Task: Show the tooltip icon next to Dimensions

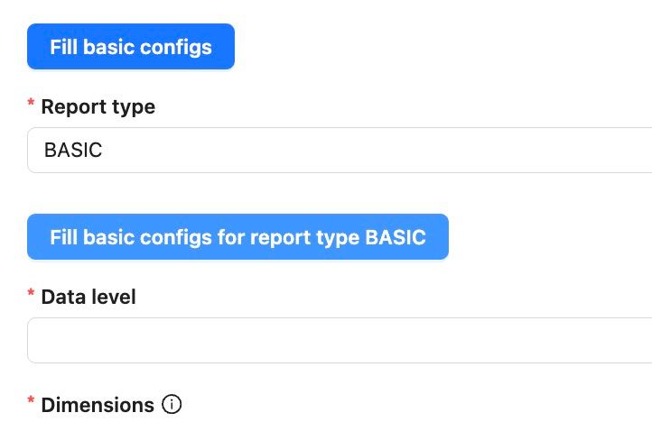Action: click(172, 405)
